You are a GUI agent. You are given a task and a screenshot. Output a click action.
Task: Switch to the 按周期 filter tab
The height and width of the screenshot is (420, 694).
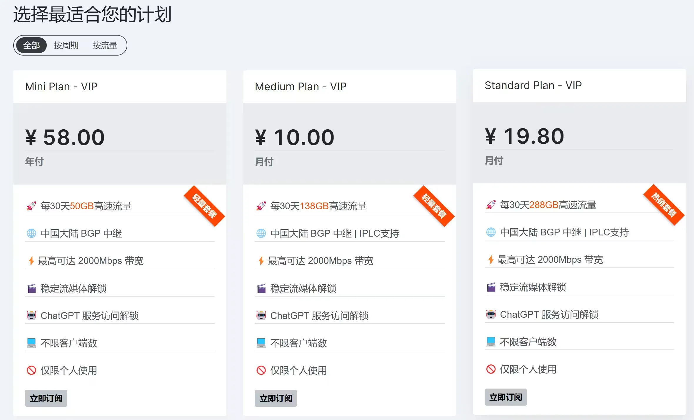[x=66, y=45]
